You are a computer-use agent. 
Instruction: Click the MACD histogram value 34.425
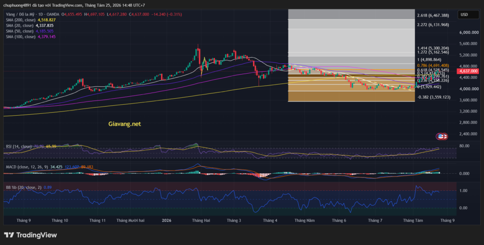coord(56,167)
